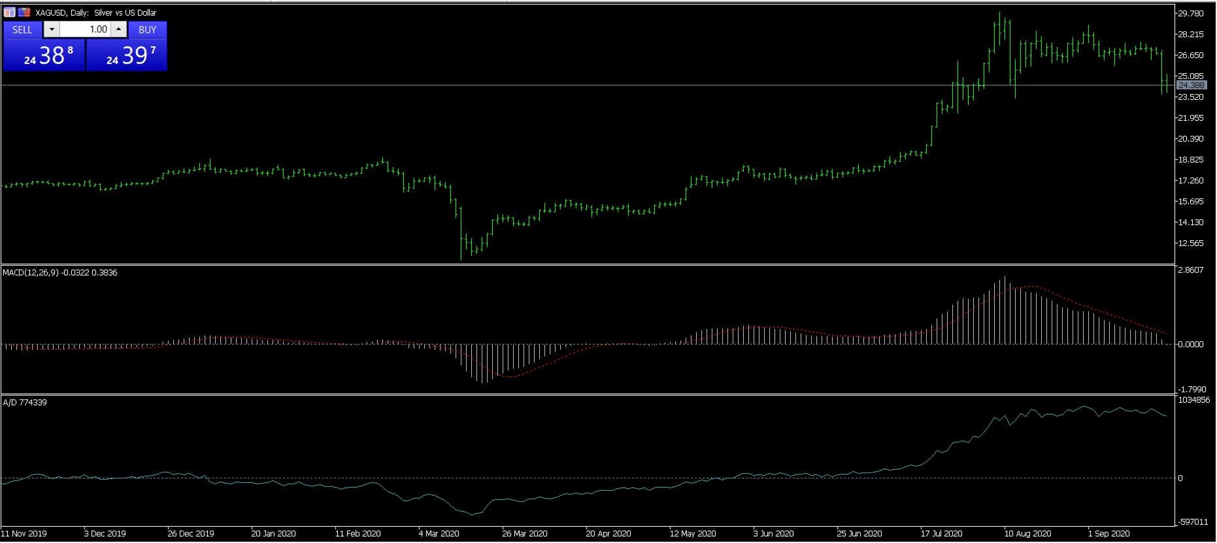This screenshot has width=1217, height=543.
Task: Click the 1034856 A/D scale value
Action: [x=1194, y=400]
